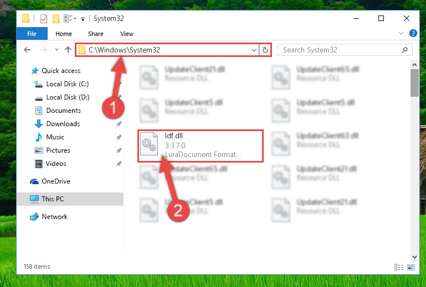The image size is (426, 287).
Task: Select the ldf.dll file
Action: (x=201, y=146)
